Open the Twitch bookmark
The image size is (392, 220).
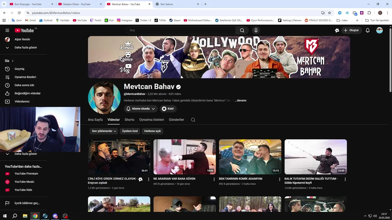click(96, 20)
